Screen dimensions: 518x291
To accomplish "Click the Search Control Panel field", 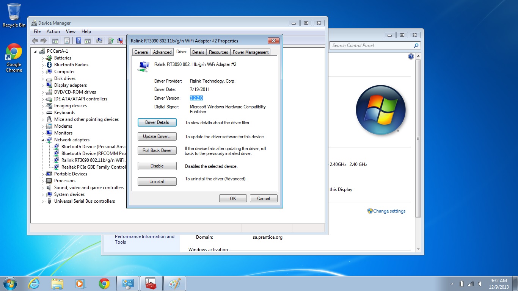I will point(372,45).
